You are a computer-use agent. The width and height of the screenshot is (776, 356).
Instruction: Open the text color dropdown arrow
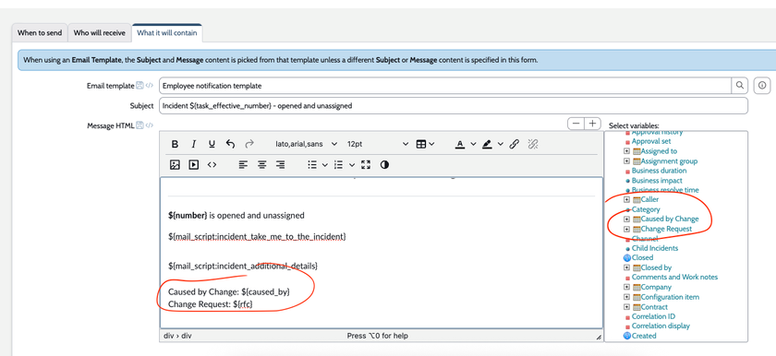click(x=473, y=144)
